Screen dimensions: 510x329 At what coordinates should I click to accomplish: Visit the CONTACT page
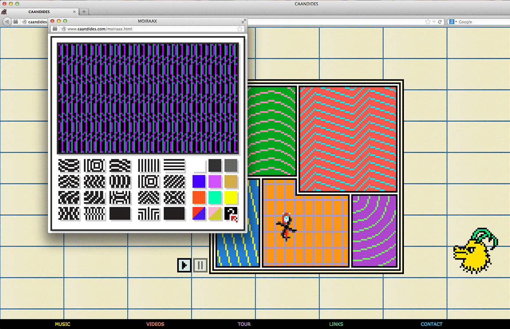pyautogui.click(x=432, y=324)
